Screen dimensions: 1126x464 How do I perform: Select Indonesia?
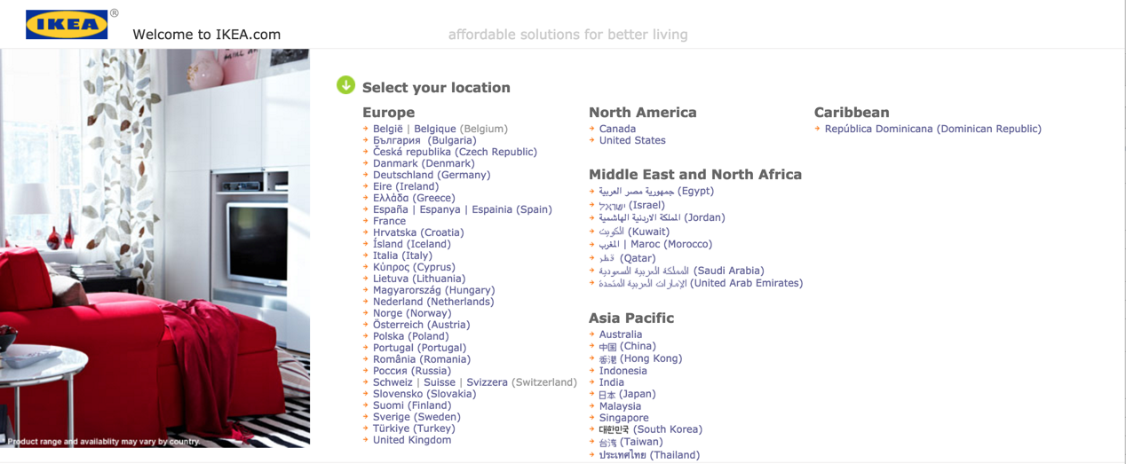(x=623, y=371)
